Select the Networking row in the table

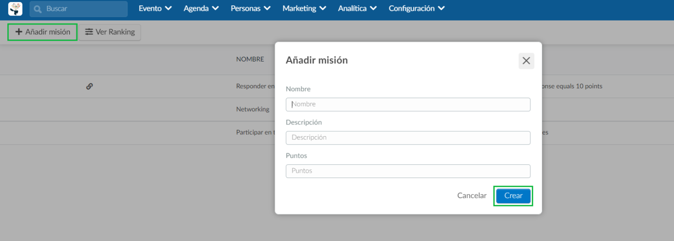point(337,109)
